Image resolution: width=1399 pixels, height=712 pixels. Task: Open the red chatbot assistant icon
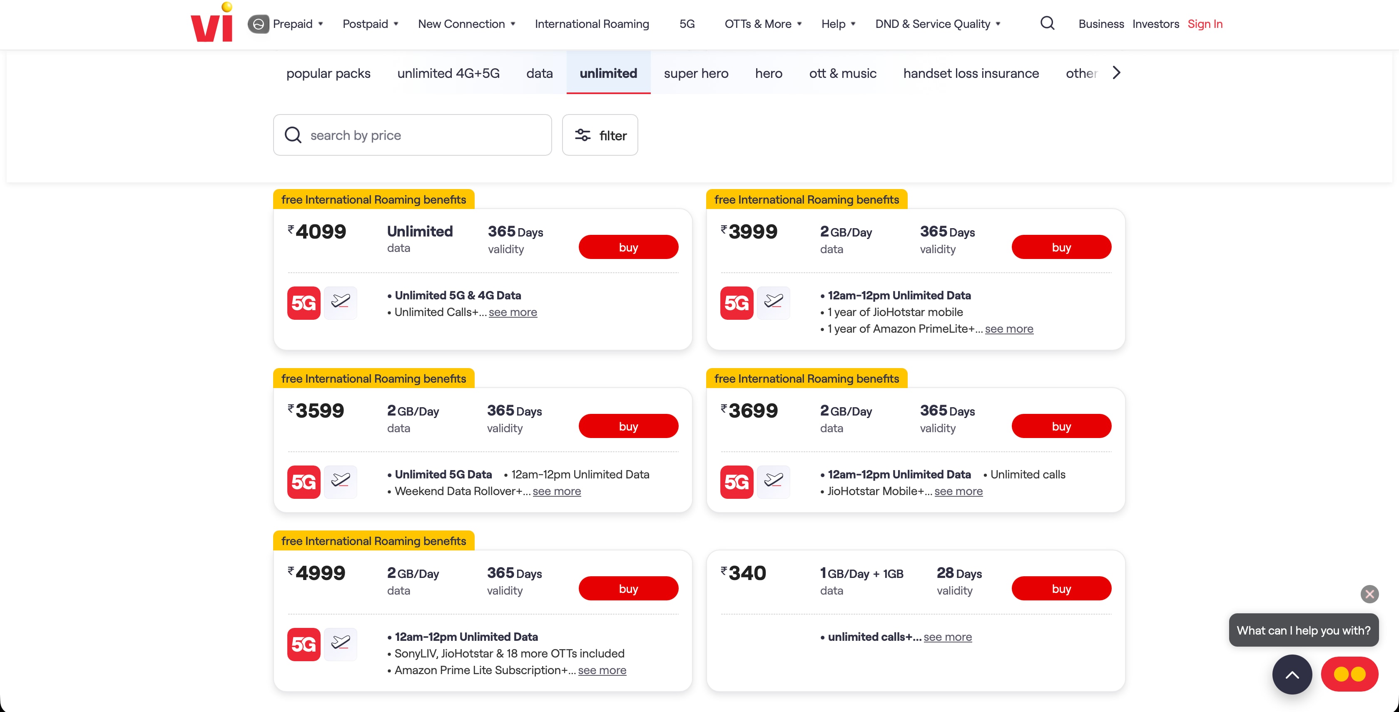tap(1349, 674)
